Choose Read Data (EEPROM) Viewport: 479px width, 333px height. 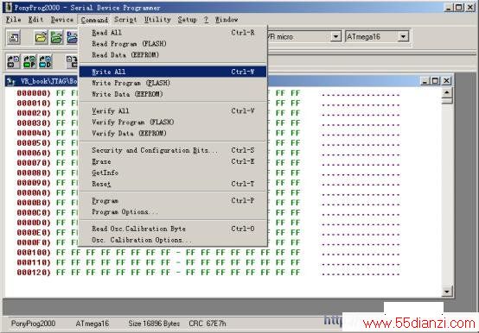click(x=173, y=55)
